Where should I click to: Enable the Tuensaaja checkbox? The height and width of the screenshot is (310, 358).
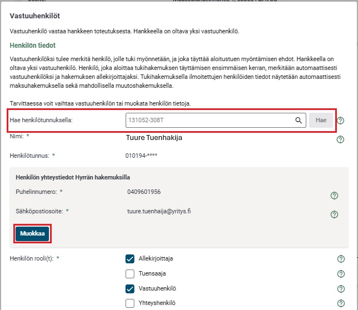click(130, 273)
